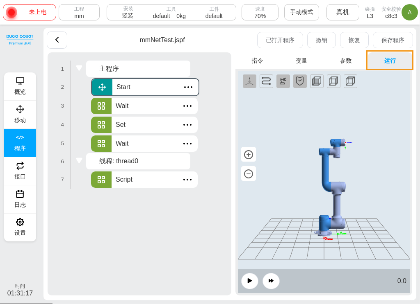
Task: Toggle the 真机 real machine button
Action: [343, 12]
